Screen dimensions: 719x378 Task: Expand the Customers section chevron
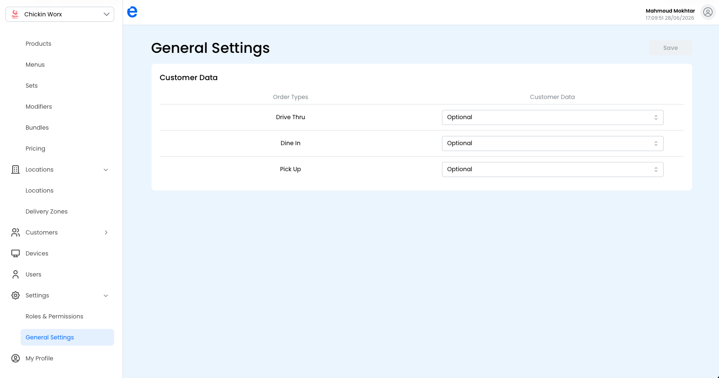[x=106, y=232]
